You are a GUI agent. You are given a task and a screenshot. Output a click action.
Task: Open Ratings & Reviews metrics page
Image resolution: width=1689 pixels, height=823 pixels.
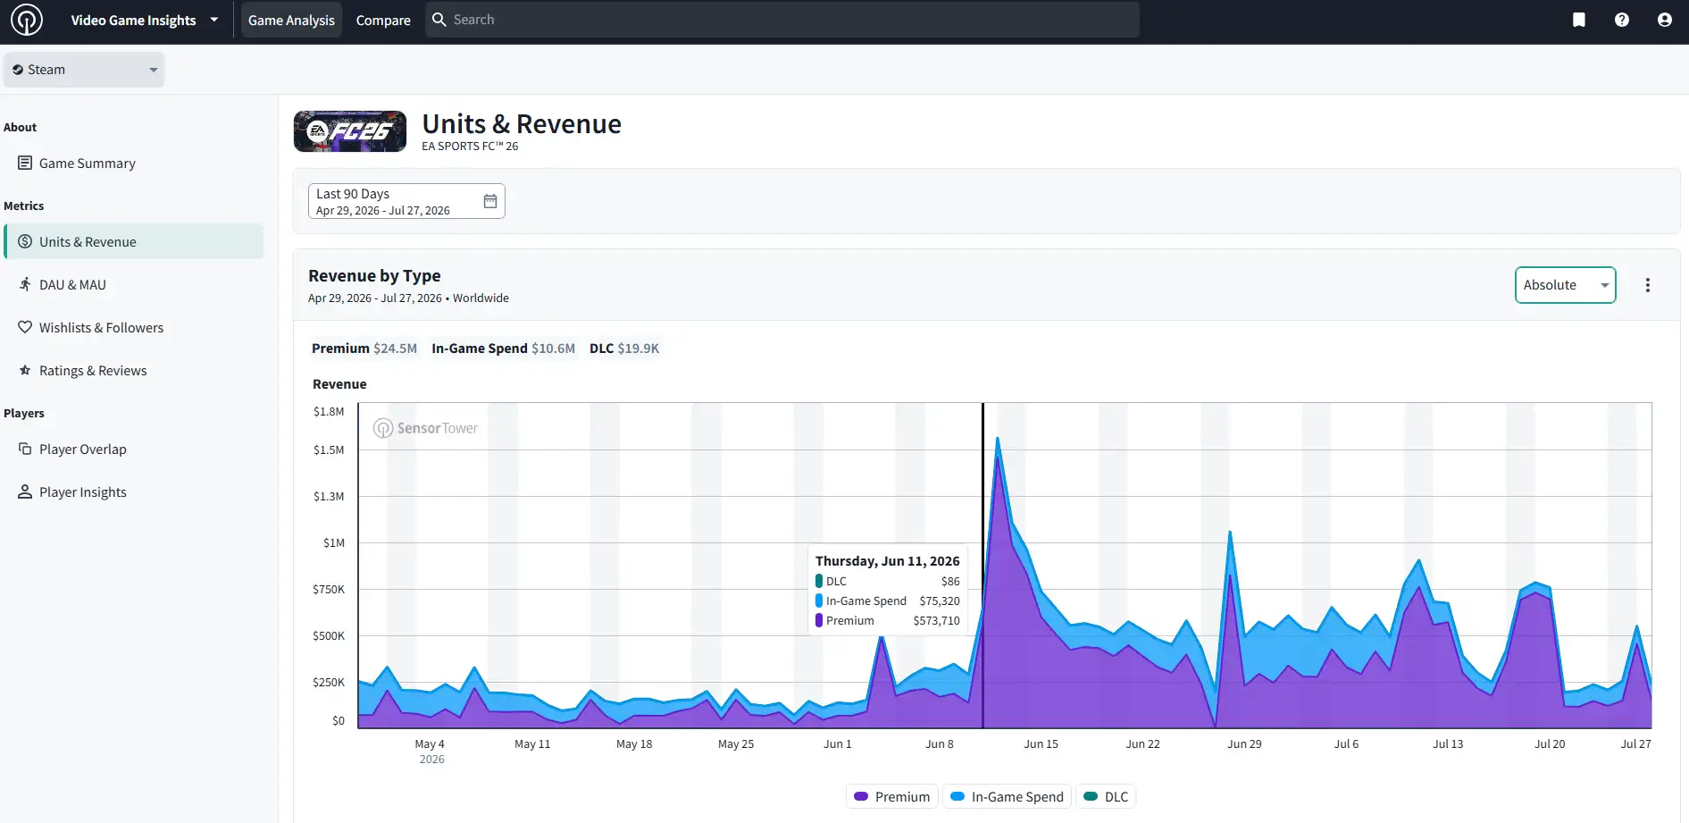[x=134, y=370]
